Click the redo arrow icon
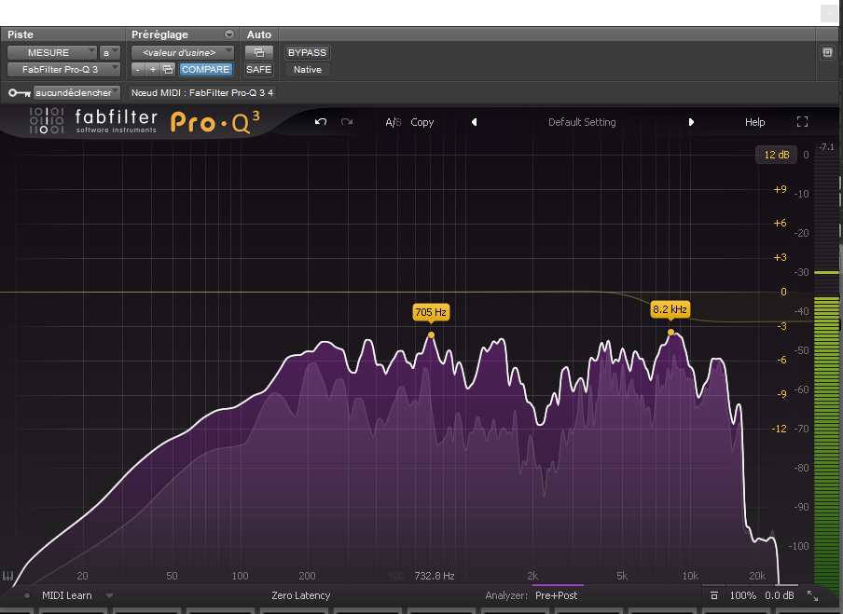This screenshot has height=614, width=843. pyautogui.click(x=347, y=122)
